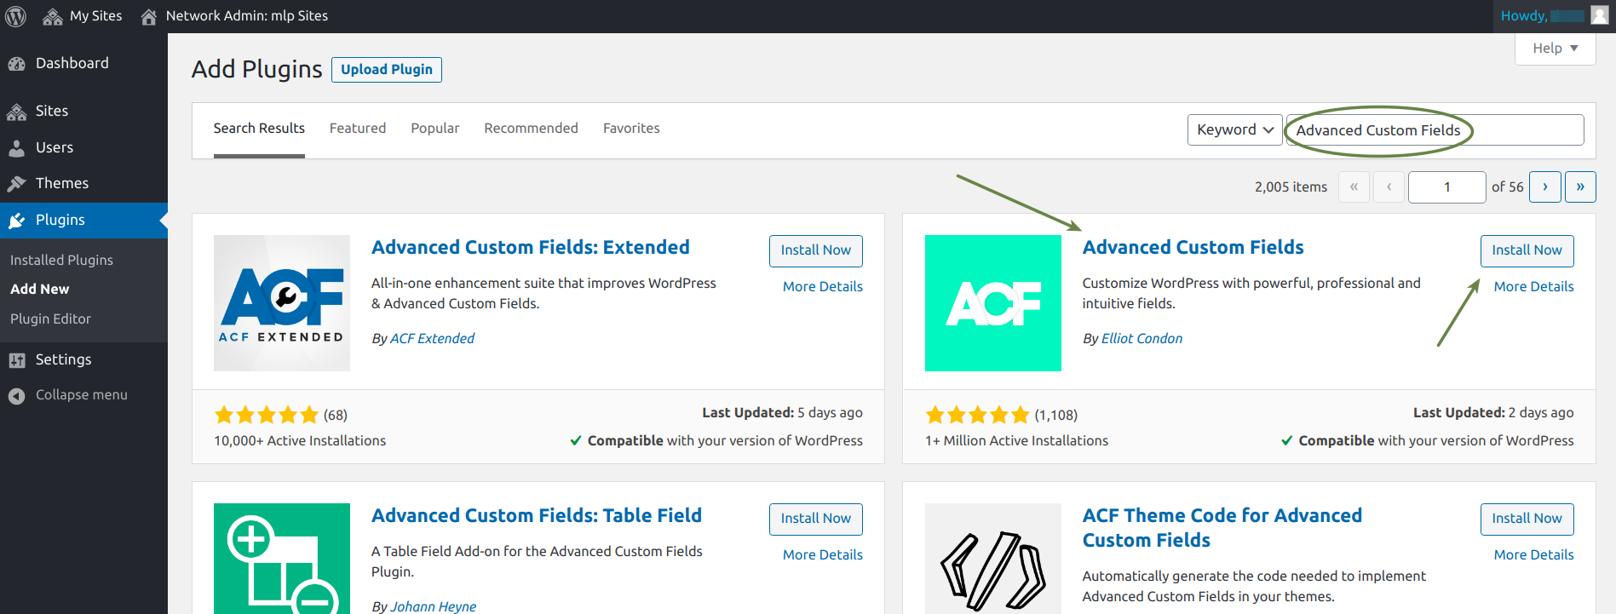This screenshot has width=1616, height=614.
Task: Click the Upload Plugin button
Action: 387,70
